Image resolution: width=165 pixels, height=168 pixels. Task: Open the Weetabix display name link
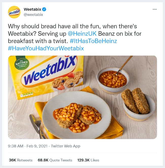(x=32, y=9)
